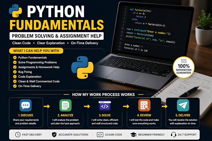Click the Assignments & Homework Help item

pos(39,67)
